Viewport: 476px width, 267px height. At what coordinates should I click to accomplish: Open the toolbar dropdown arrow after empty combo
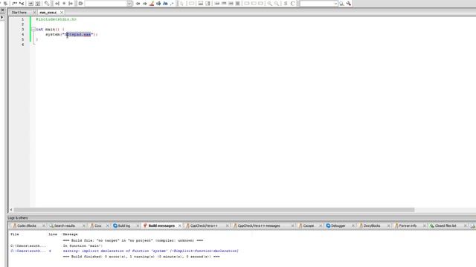pos(129,3)
